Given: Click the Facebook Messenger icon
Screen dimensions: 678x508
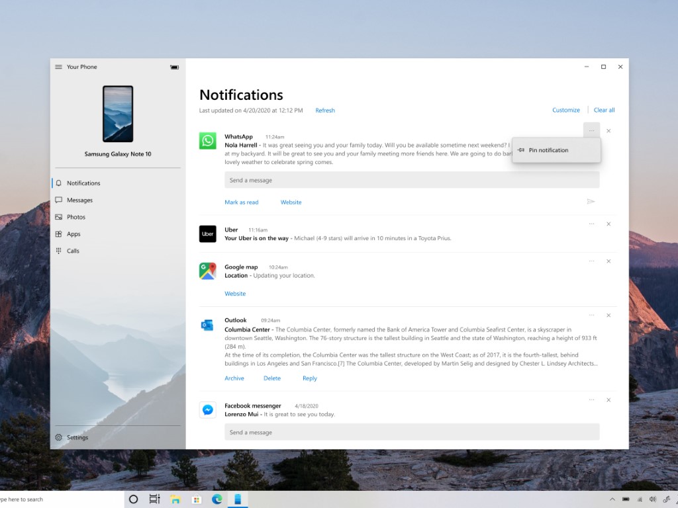Looking at the screenshot, I should coord(208,409).
